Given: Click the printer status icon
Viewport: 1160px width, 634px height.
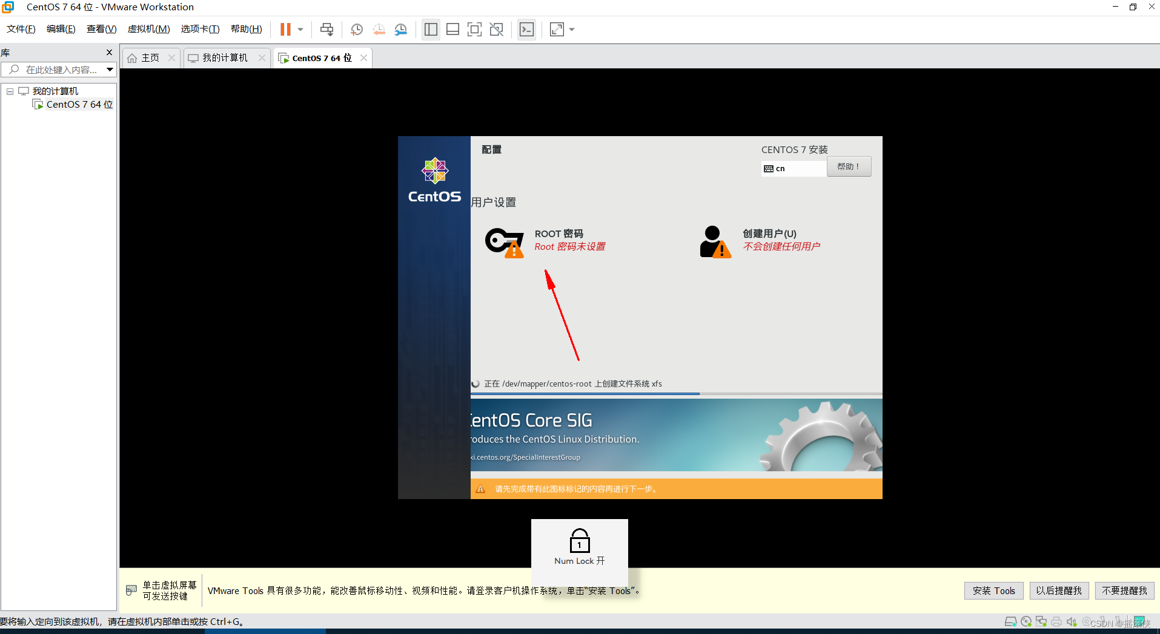Looking at the screenshot, I should (1056, 622).
